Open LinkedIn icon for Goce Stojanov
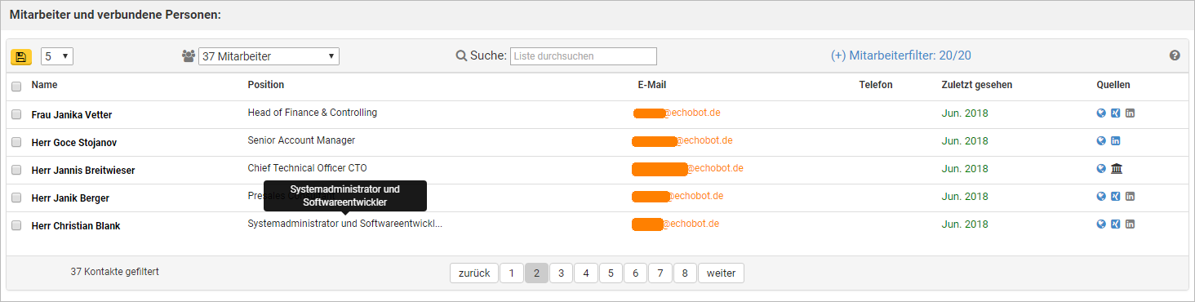 [1115, 141]
